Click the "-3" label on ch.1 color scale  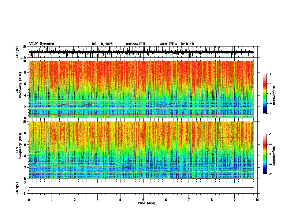point(270,74)
